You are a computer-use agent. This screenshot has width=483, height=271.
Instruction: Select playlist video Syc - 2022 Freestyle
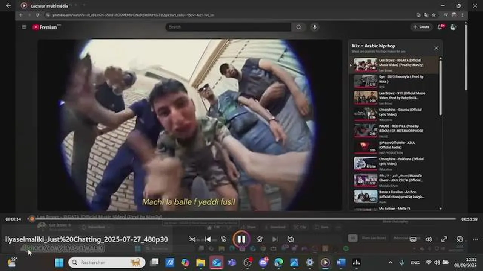pyautogui.click(x=394, y=81)
